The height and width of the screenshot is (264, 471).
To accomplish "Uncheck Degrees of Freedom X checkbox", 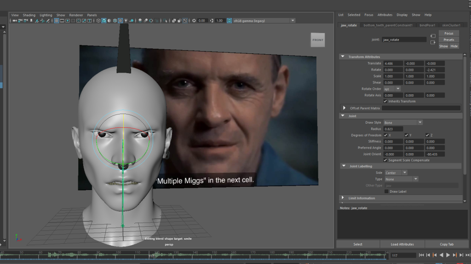I will 385,135.
